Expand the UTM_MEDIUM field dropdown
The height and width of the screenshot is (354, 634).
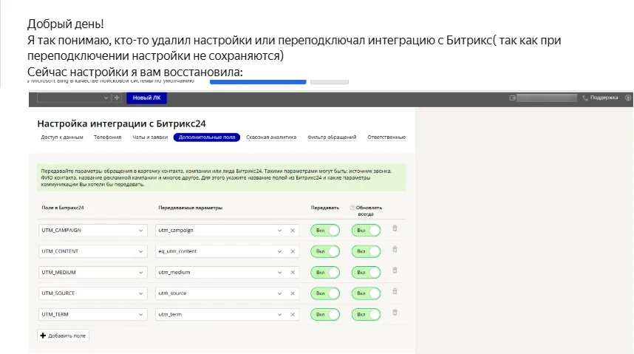tap(93, 273)
